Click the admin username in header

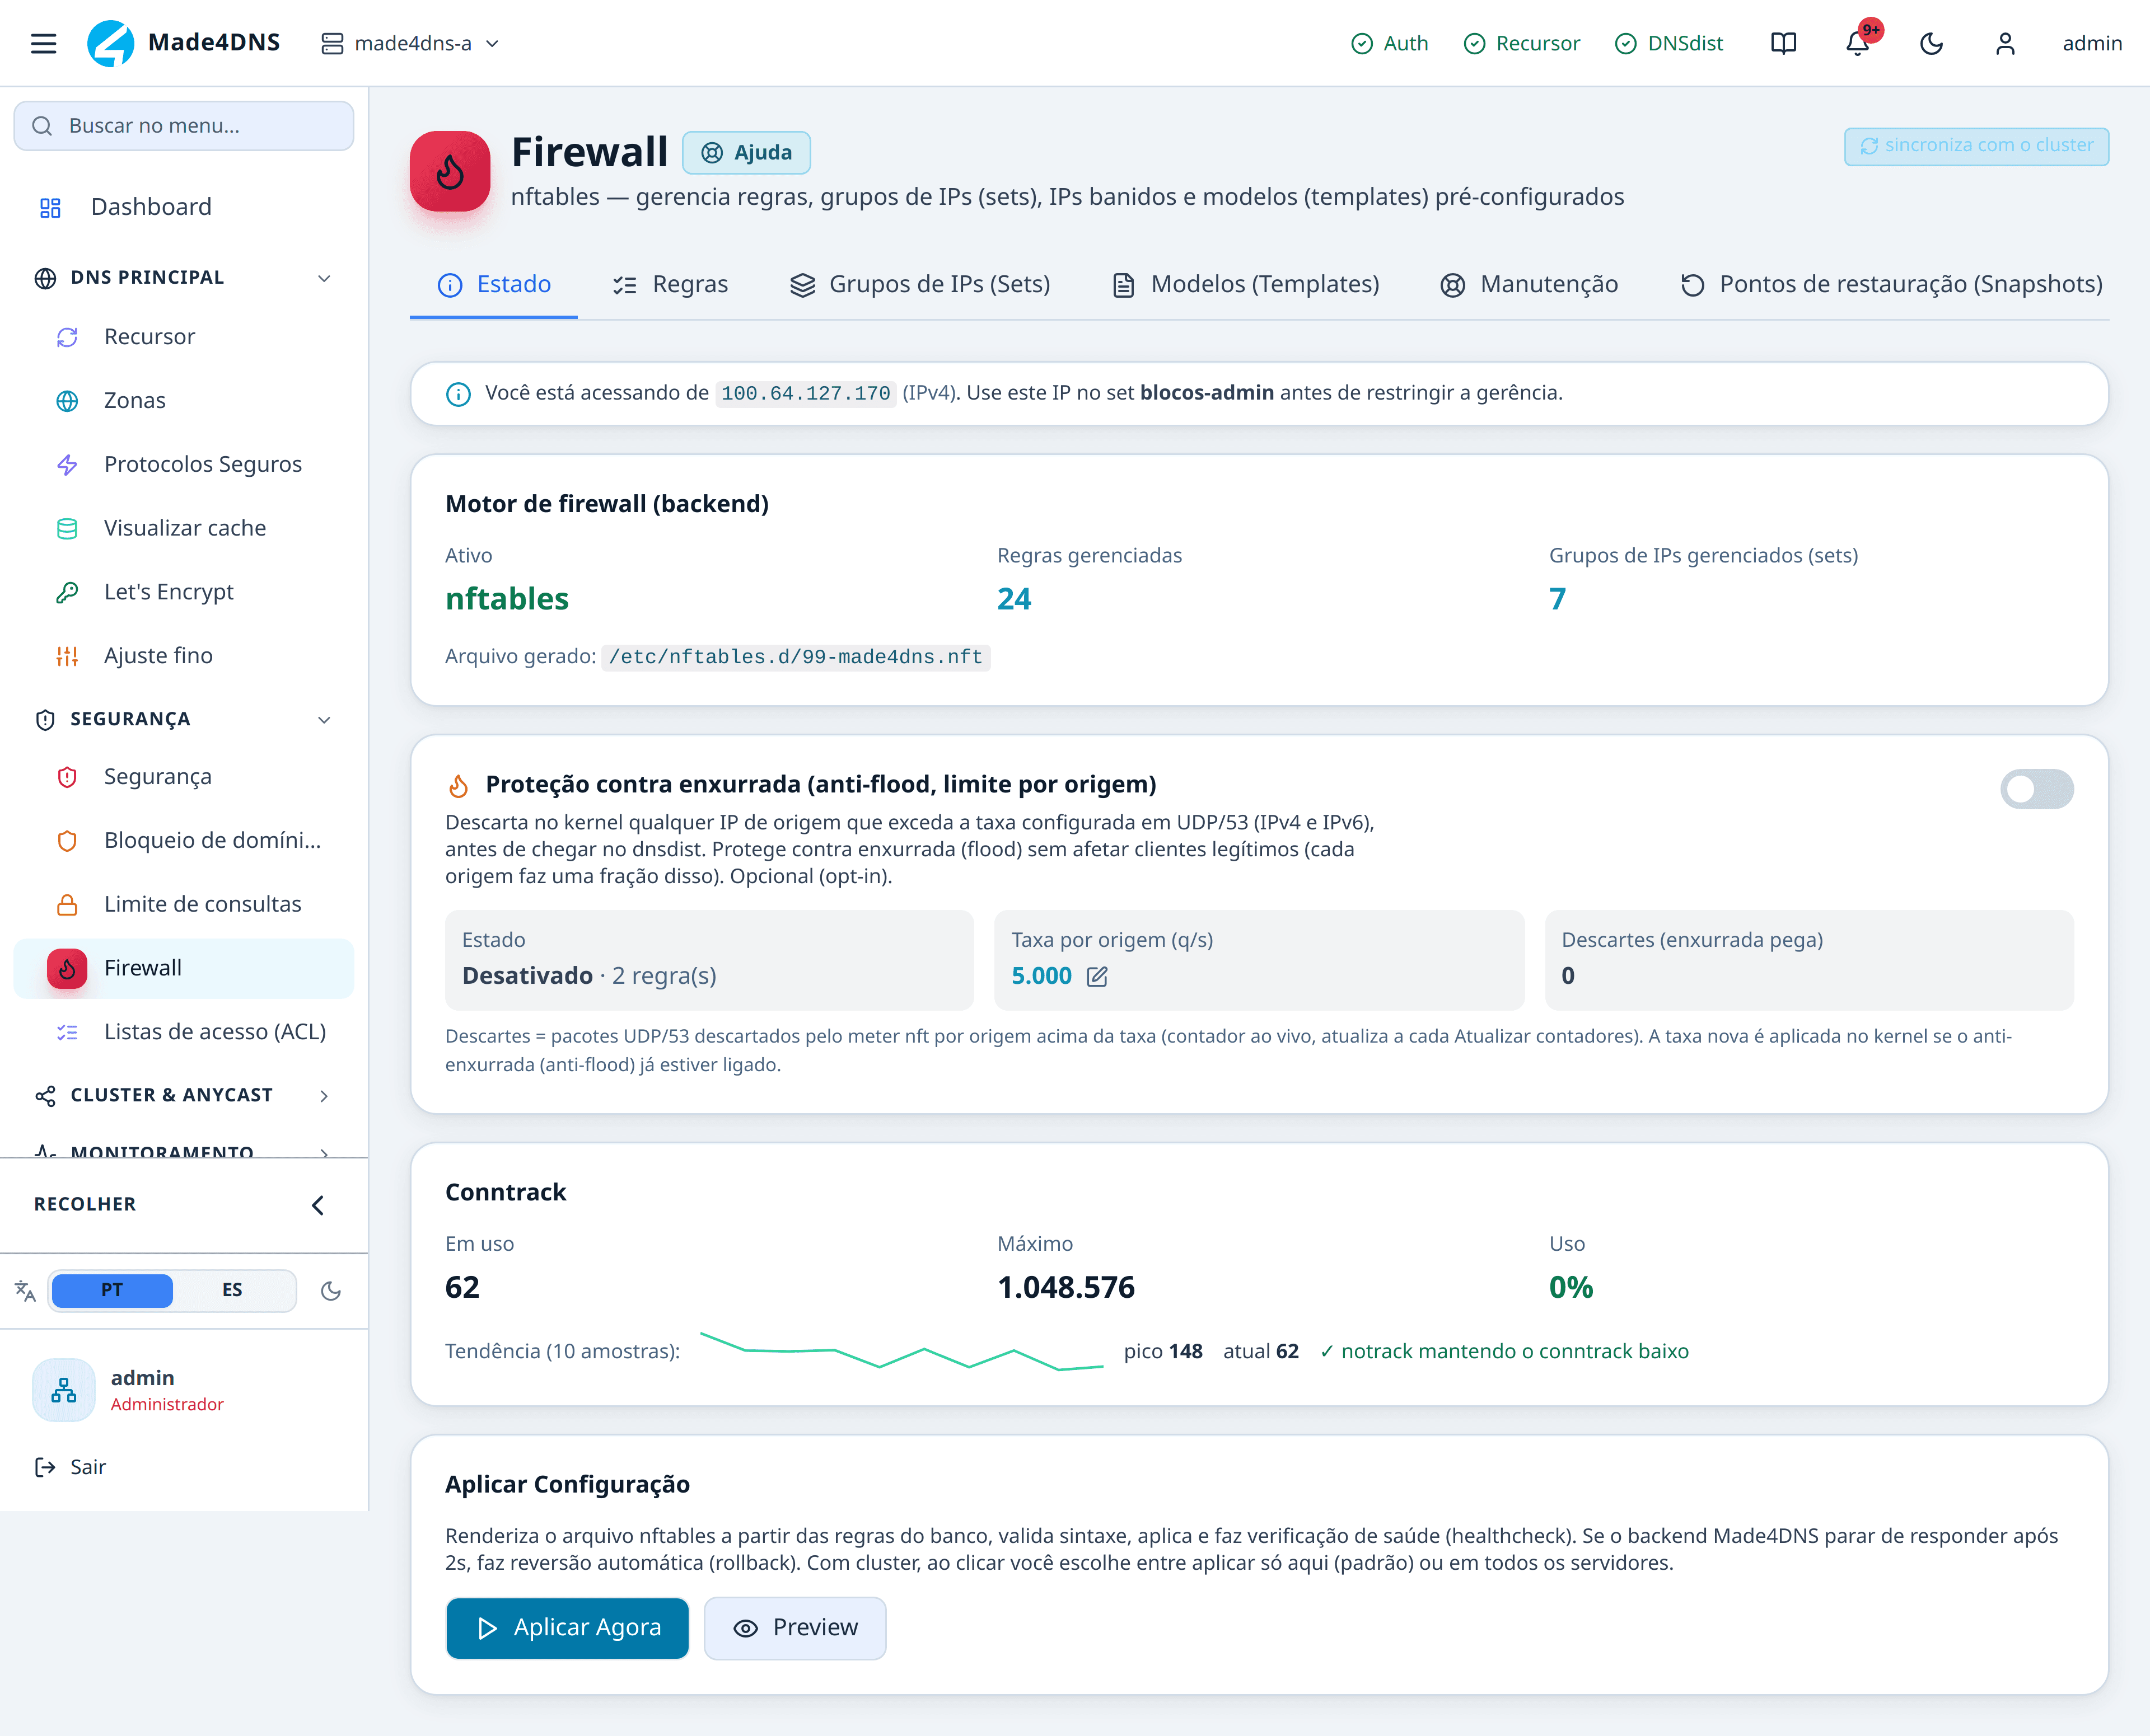pos(2092,43)
